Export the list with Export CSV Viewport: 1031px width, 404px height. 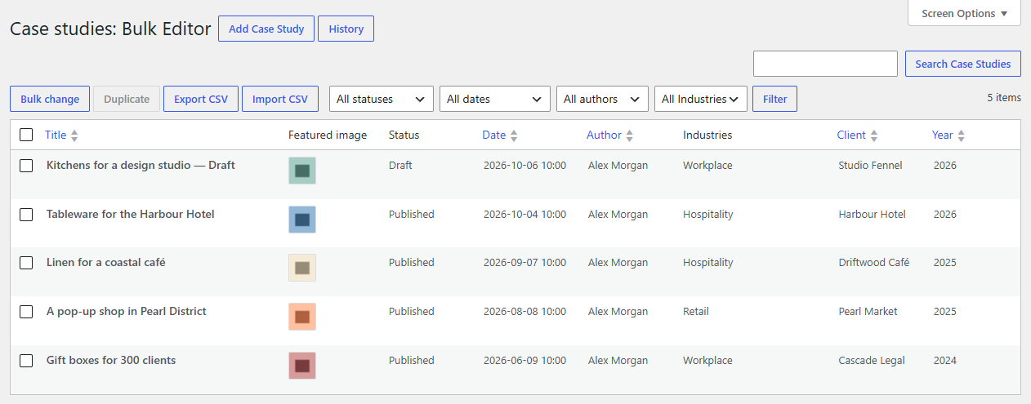(201, 99)
